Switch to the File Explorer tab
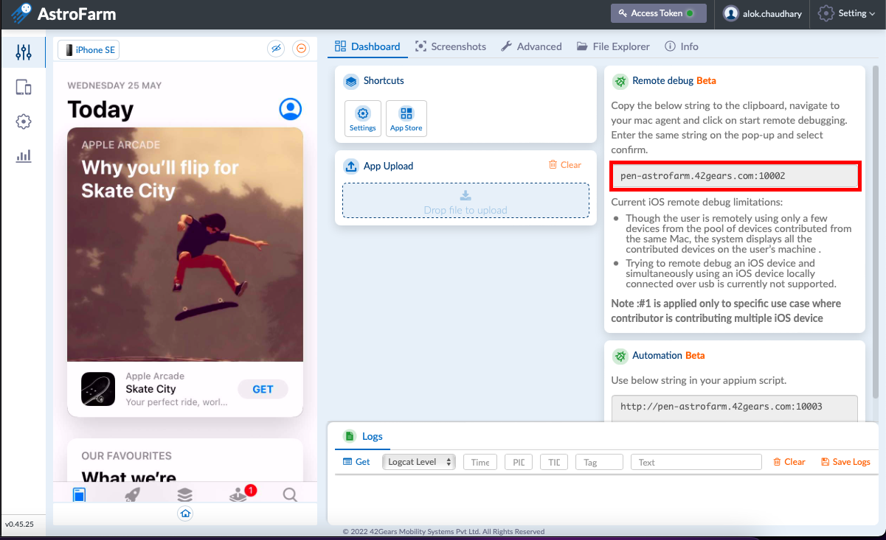 [613, 46]
